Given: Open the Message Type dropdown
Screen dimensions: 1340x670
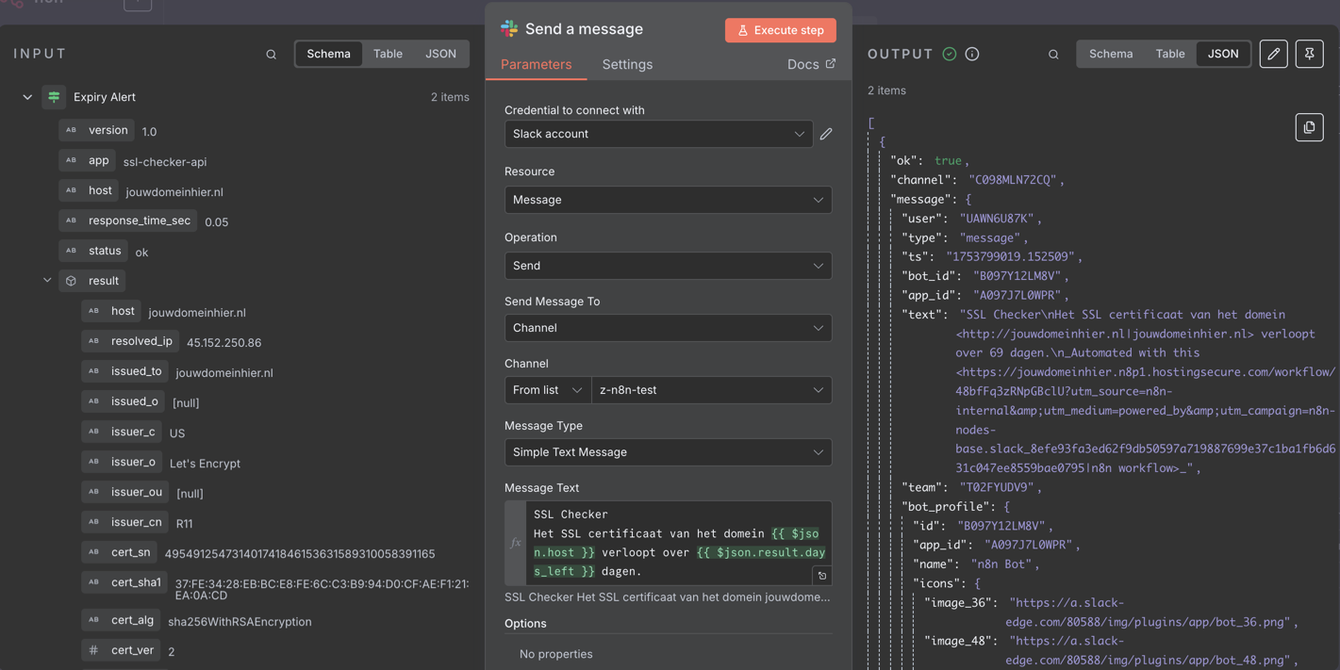Looking at the screenshot, I should (x=668, y=452).
